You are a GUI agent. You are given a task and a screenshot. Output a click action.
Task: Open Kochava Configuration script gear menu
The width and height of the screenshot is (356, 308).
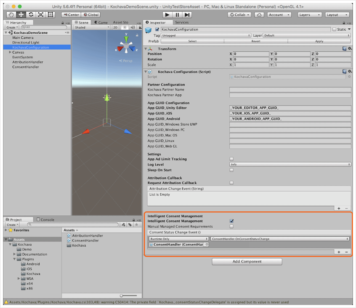pos(350,71)
